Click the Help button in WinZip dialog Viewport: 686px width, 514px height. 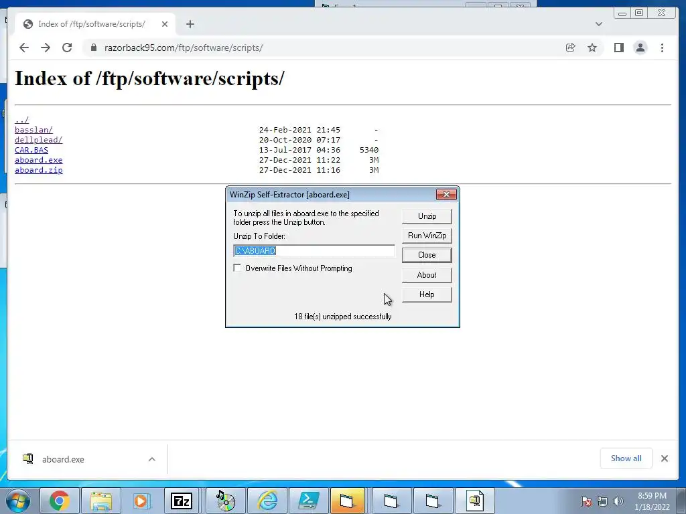[x=427, y=294]
